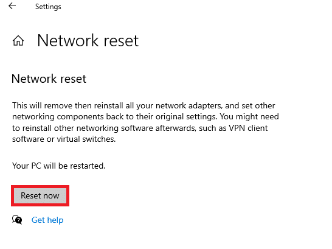Click the large Network reset page title

coord(88,40)
